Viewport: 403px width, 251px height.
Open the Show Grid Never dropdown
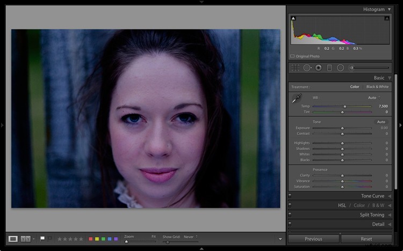click(190, 237)
